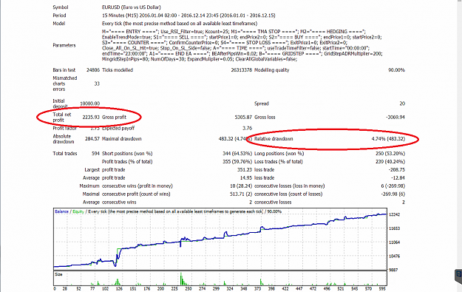Click the Loss trades (% of total) label
The width and height of the screenshot is (462, 292).
point(279,162)
